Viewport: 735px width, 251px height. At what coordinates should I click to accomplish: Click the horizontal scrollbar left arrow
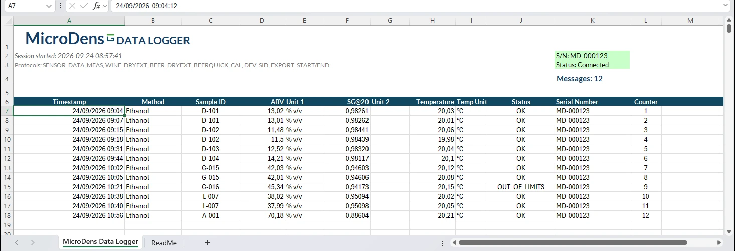point(453,243)
